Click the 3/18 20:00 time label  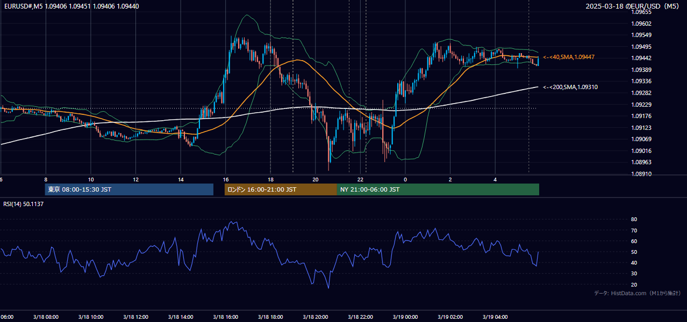pyautogui.click(x=316, y=317)
